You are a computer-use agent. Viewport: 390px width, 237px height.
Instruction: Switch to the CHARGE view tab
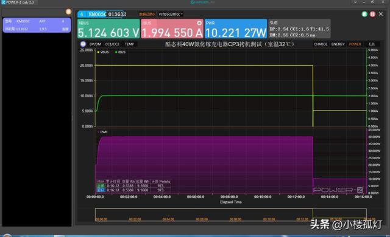click(x=321, y=44)
